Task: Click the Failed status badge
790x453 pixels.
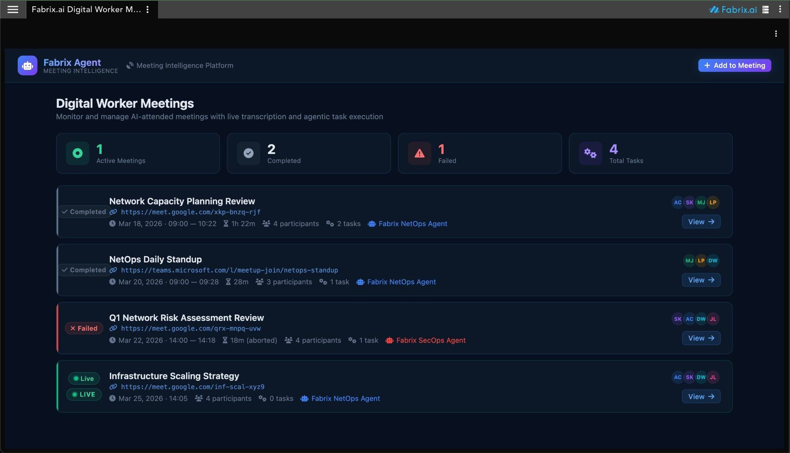Action: [x=84, y=328]
